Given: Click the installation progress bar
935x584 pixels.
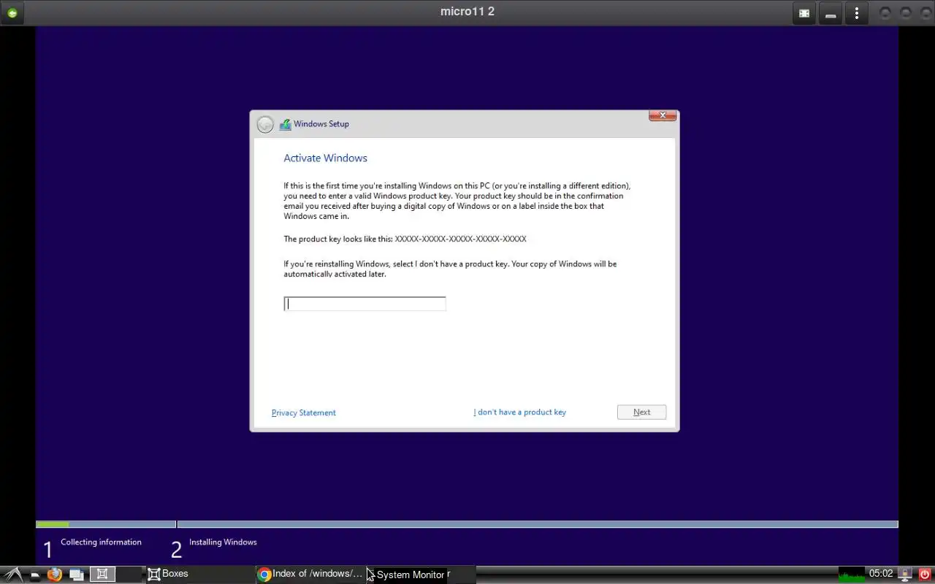Looking at the screenshot, I should coord(467,524).
